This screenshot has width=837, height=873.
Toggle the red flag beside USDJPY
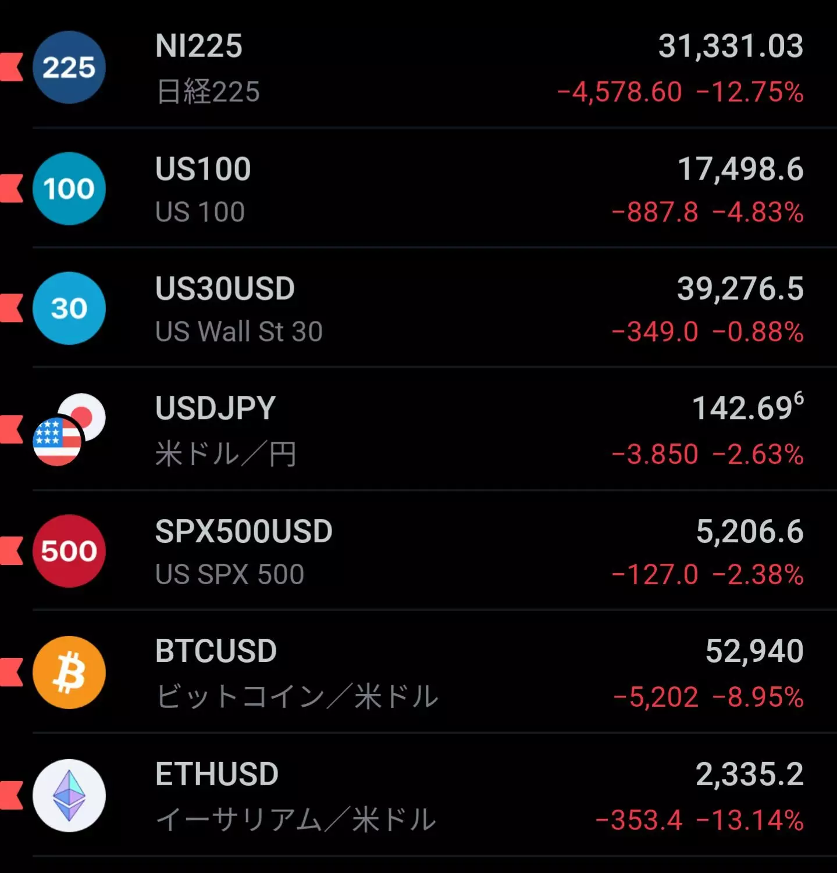[x=11, y=429]
